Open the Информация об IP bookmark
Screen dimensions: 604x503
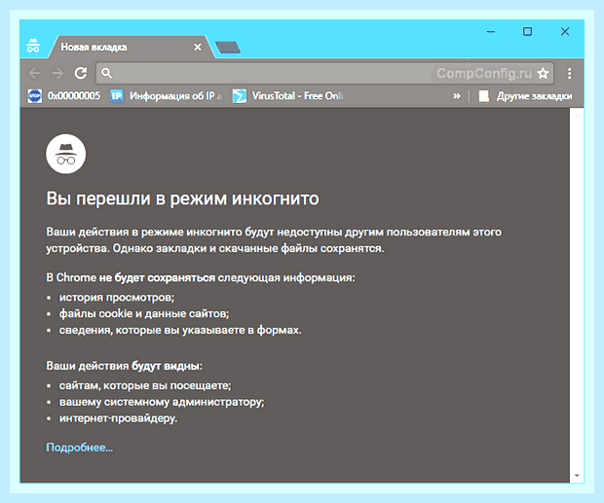166,95
